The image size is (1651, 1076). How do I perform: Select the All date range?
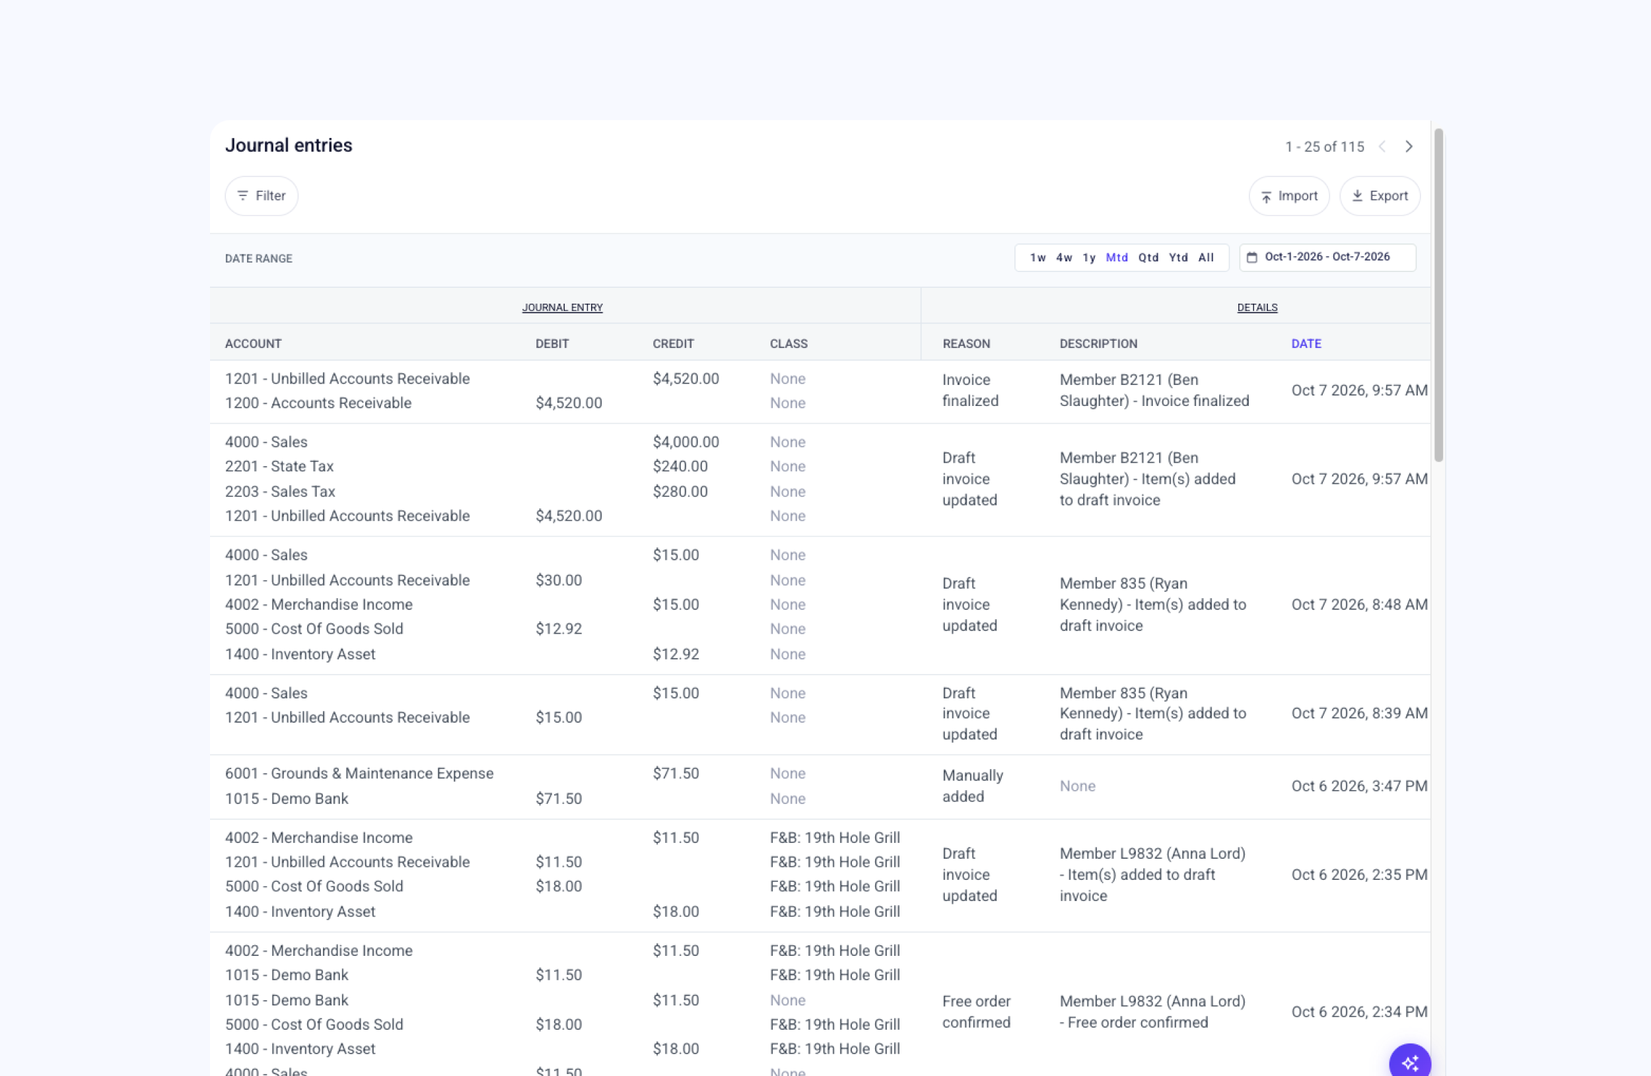click(1206, 258)
